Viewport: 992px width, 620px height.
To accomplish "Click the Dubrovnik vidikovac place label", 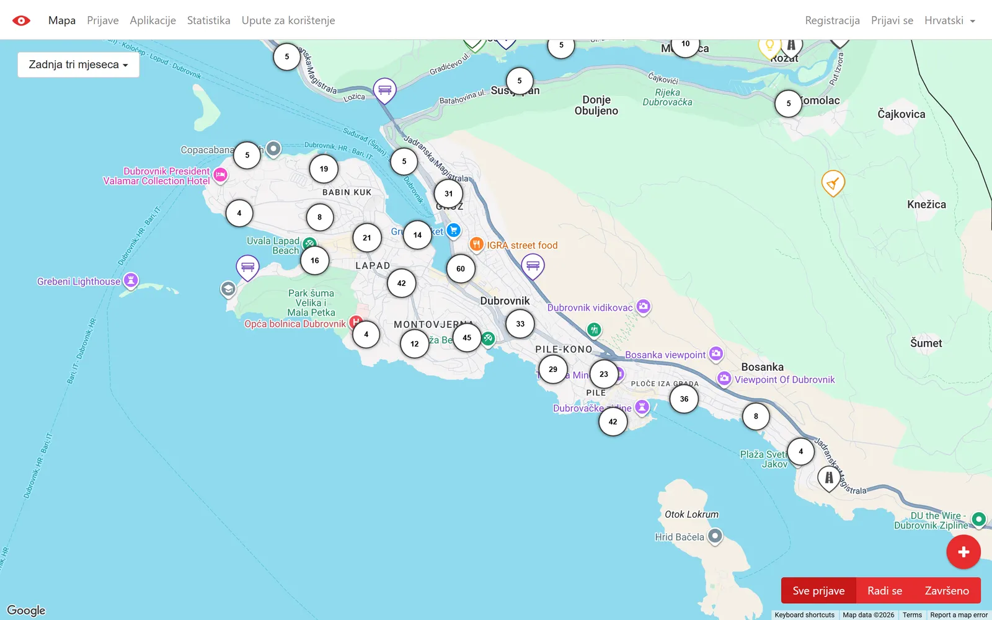I will point(590,308).
